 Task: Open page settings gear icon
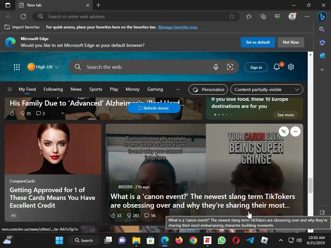[291, 67]
